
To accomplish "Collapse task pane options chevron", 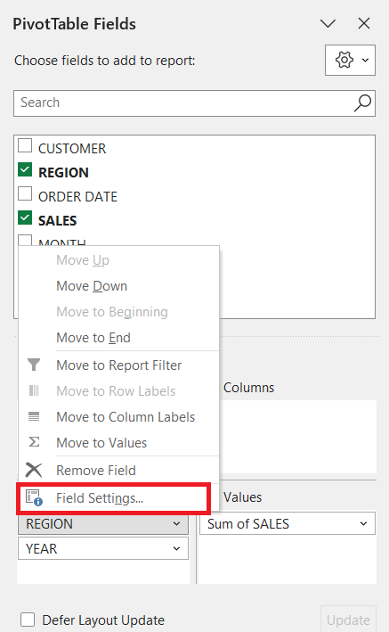I will (x=328, y=23).
